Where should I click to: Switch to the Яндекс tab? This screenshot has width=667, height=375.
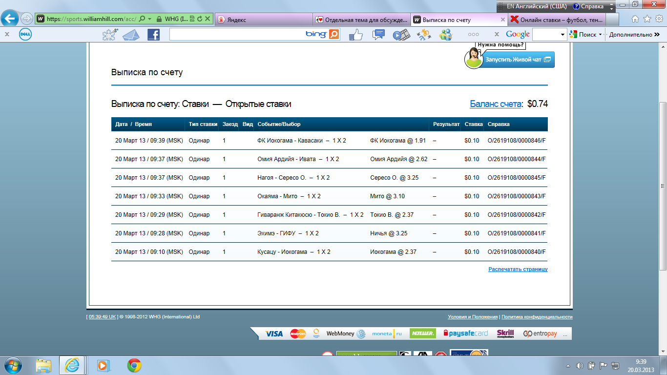coord(264,20)
